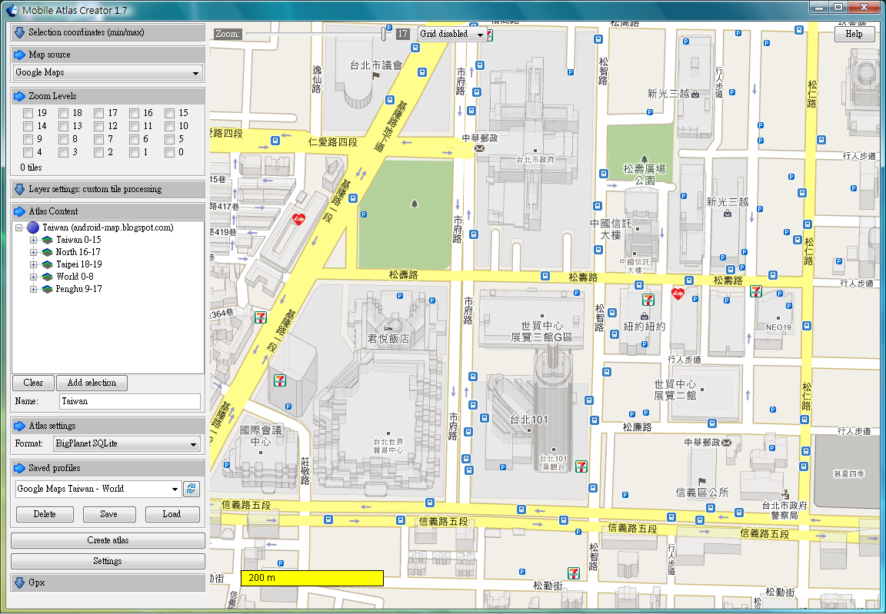Expand the Selection coordinates panel arrow
The height and width of the screenshot is (614, 886).
point(20,33)
